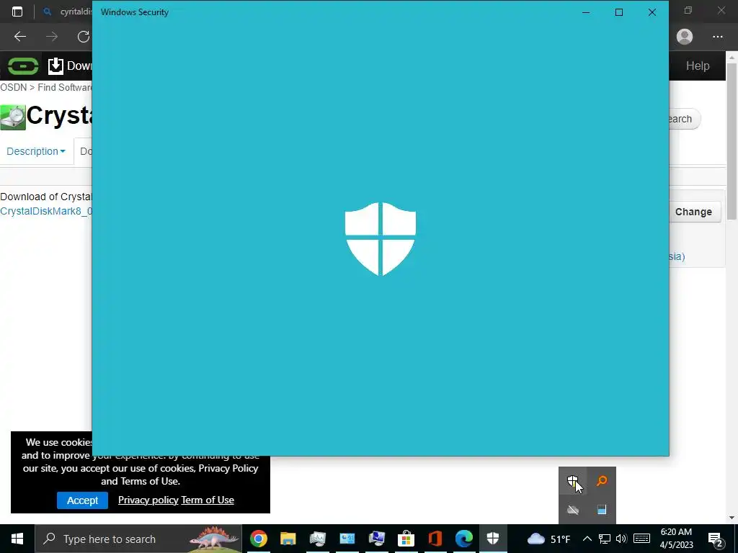Follow the Find Software breadcrumb link

(65, 87)
